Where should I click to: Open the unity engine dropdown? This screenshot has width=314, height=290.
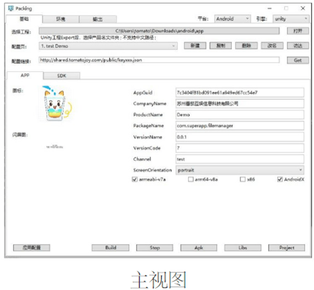click(290, 19)
